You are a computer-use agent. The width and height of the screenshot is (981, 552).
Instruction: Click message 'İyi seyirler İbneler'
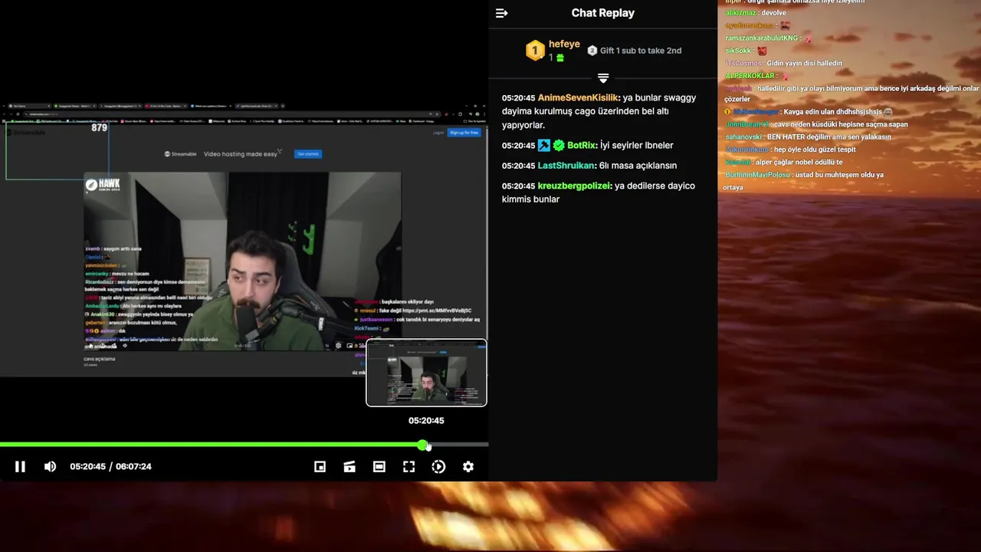pos(637,146)
